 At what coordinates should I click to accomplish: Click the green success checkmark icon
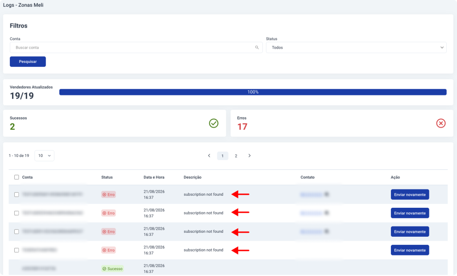[214, 123]
